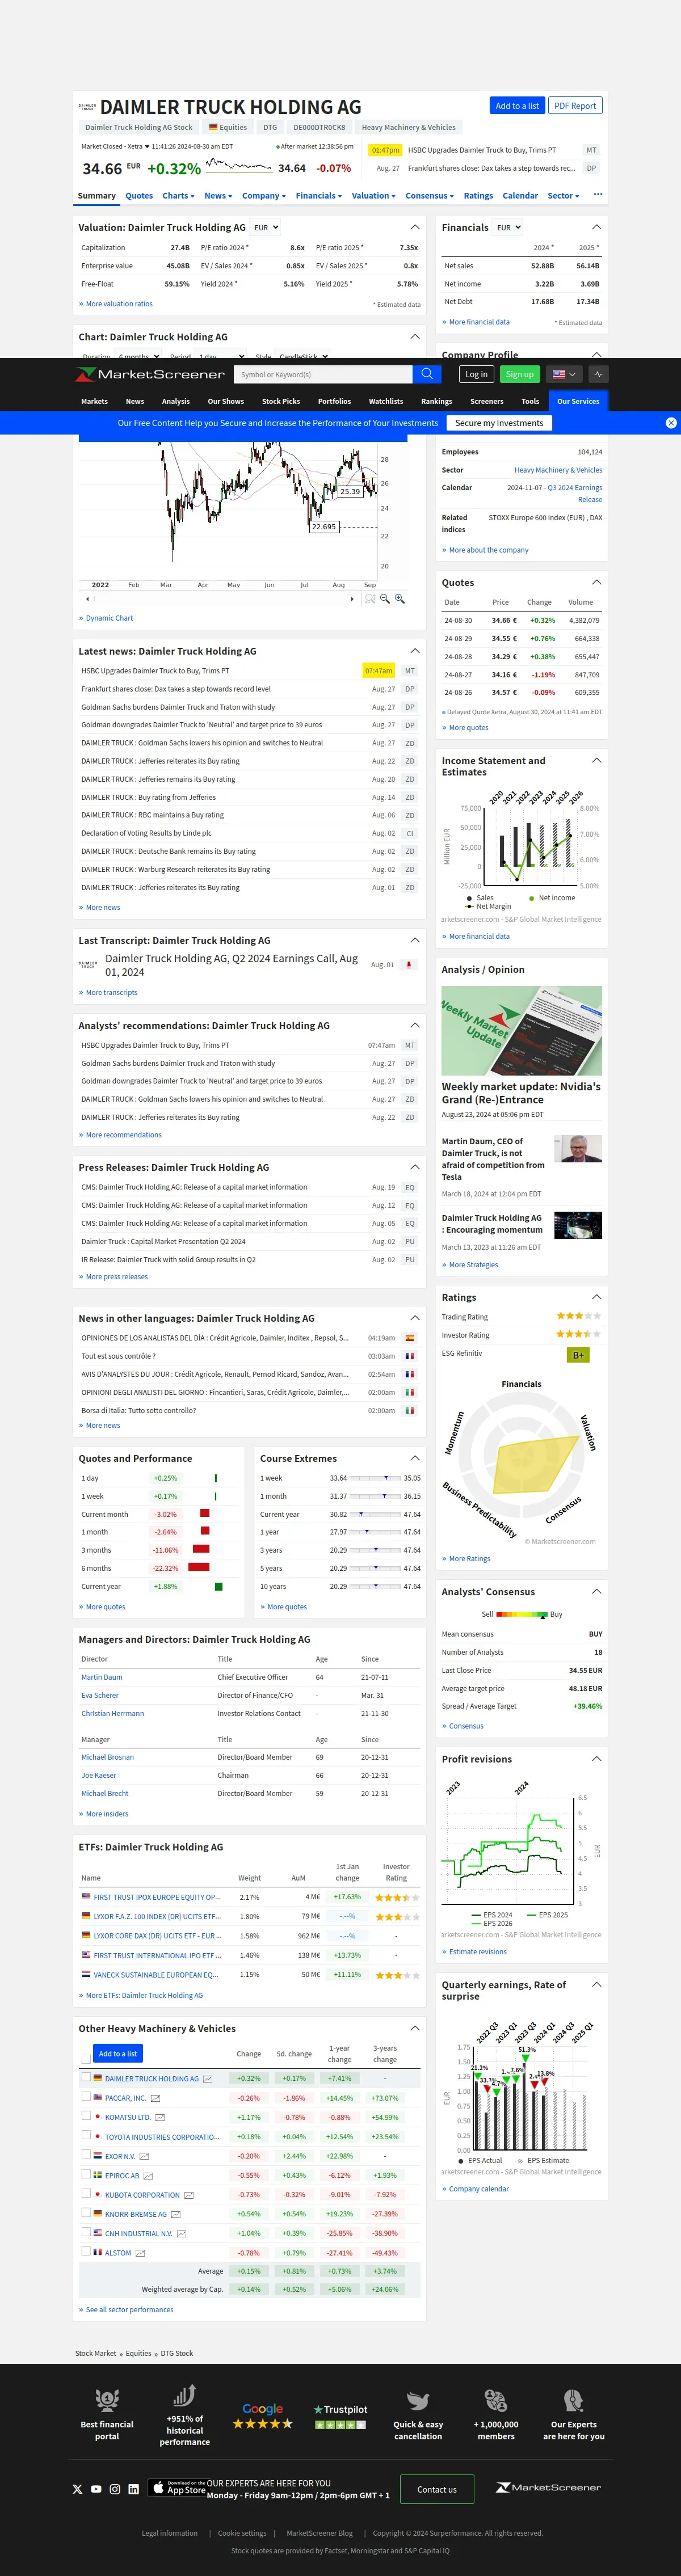The width and height of the screenshot is (681, 2576).
Task: Collapse the Press Releases panel
Action: tap(415, 1167)
